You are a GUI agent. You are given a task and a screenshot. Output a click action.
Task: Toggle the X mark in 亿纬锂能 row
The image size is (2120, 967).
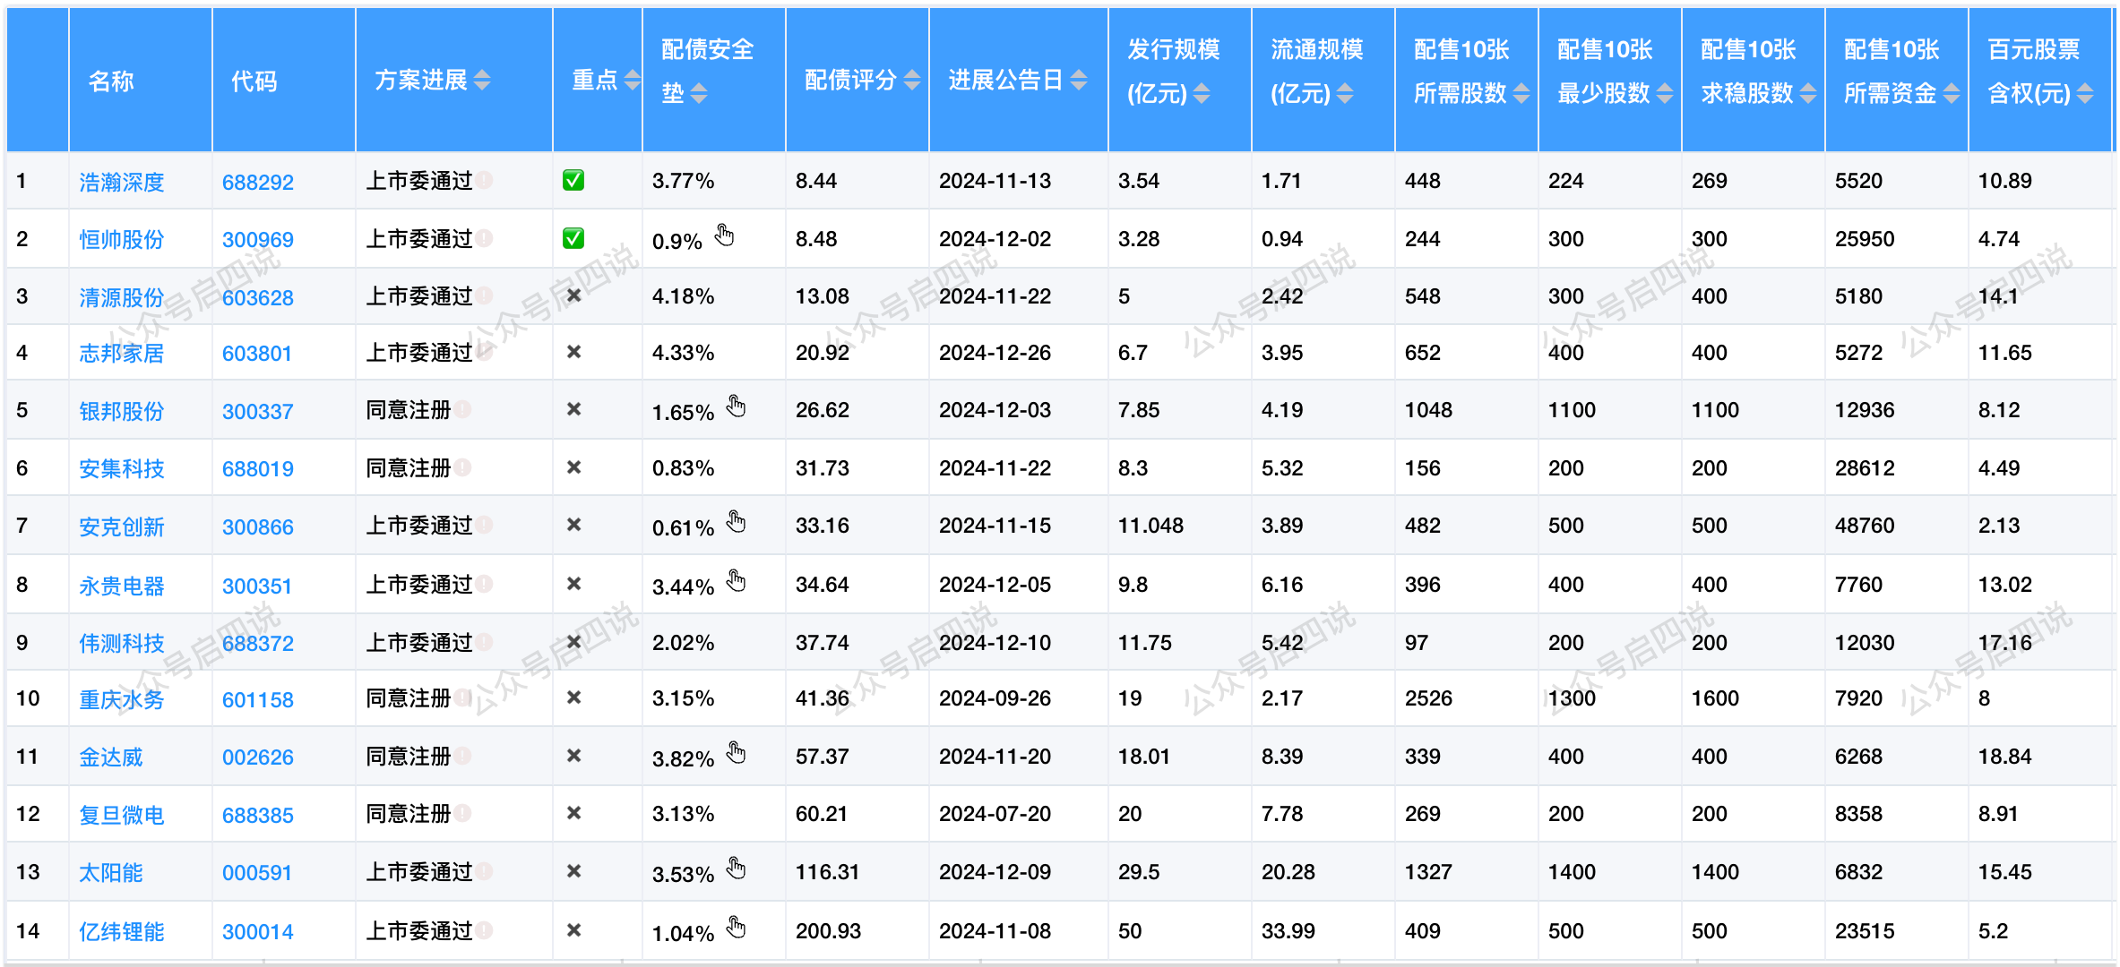[574, 930]
